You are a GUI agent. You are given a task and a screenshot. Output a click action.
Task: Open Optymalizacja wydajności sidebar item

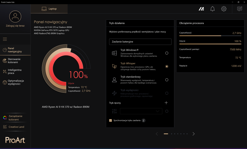pyautogui.click(x=15, y=82)
